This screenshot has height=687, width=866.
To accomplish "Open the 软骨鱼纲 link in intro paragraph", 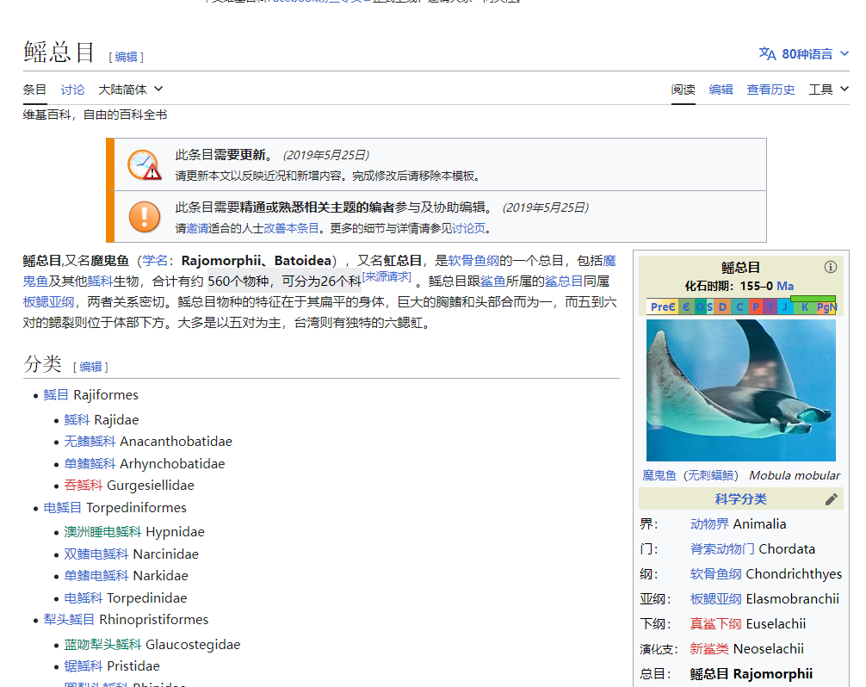I will click(x=473, y=260).
